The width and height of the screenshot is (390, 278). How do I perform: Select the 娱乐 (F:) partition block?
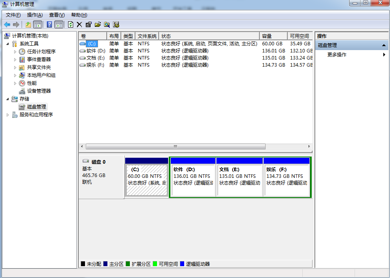pos(286,177)
